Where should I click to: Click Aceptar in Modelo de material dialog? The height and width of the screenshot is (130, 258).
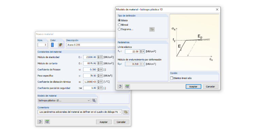193,87
